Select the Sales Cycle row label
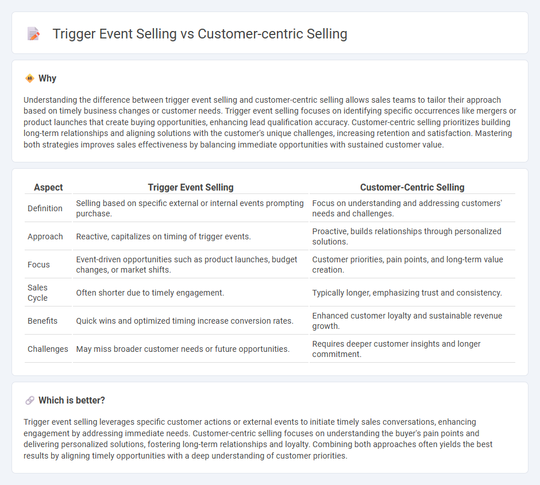Image resolution: width=540 pixels, height=485 pixels. tap(37, 293)
